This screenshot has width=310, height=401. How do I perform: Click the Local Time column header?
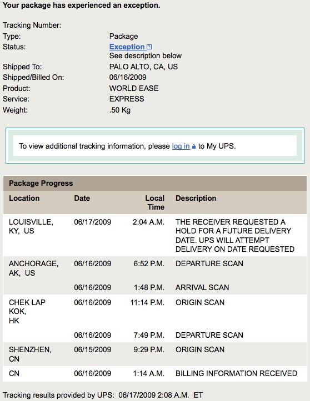[155, 202]
